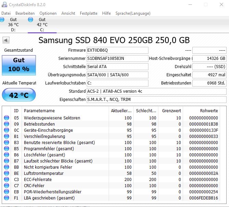Image resolution: width=229 pixels, height=207 pixels.
Task: Open the Ansicht menu
Action: point(68,13)
